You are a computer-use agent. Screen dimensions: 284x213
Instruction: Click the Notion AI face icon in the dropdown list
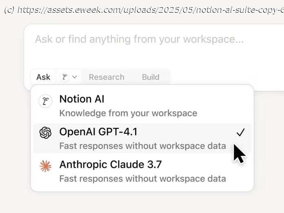pyautogui.click(x=45, y=101)
